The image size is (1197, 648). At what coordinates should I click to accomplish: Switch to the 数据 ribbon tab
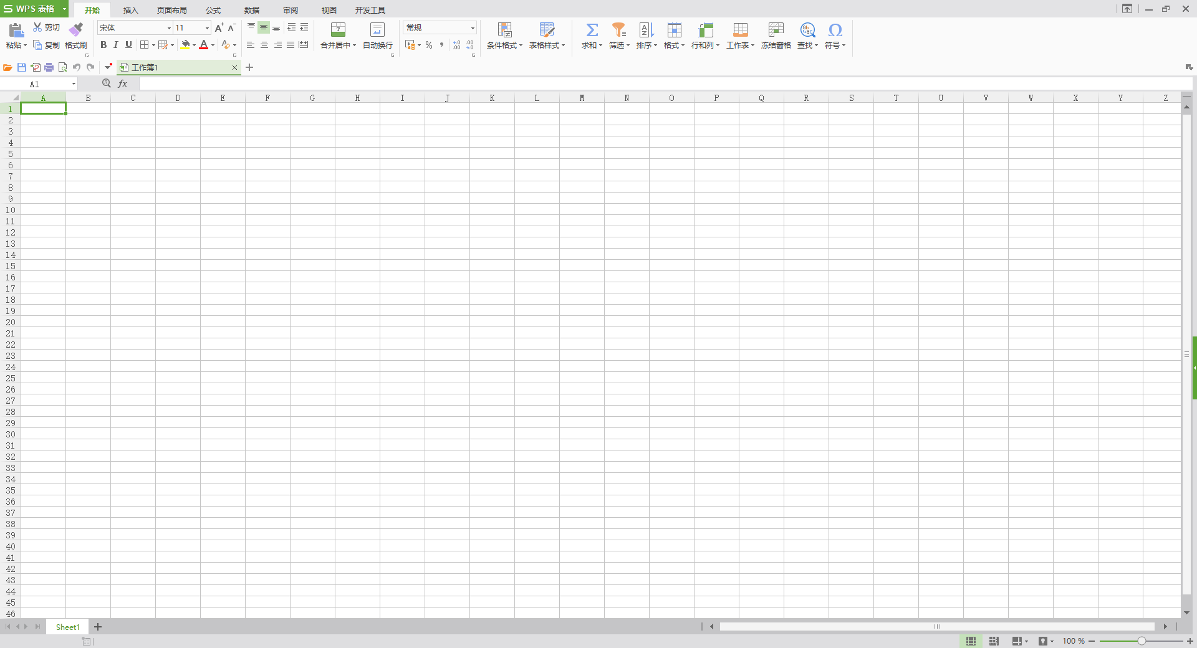pyautogui.click(x=252, y=10)
